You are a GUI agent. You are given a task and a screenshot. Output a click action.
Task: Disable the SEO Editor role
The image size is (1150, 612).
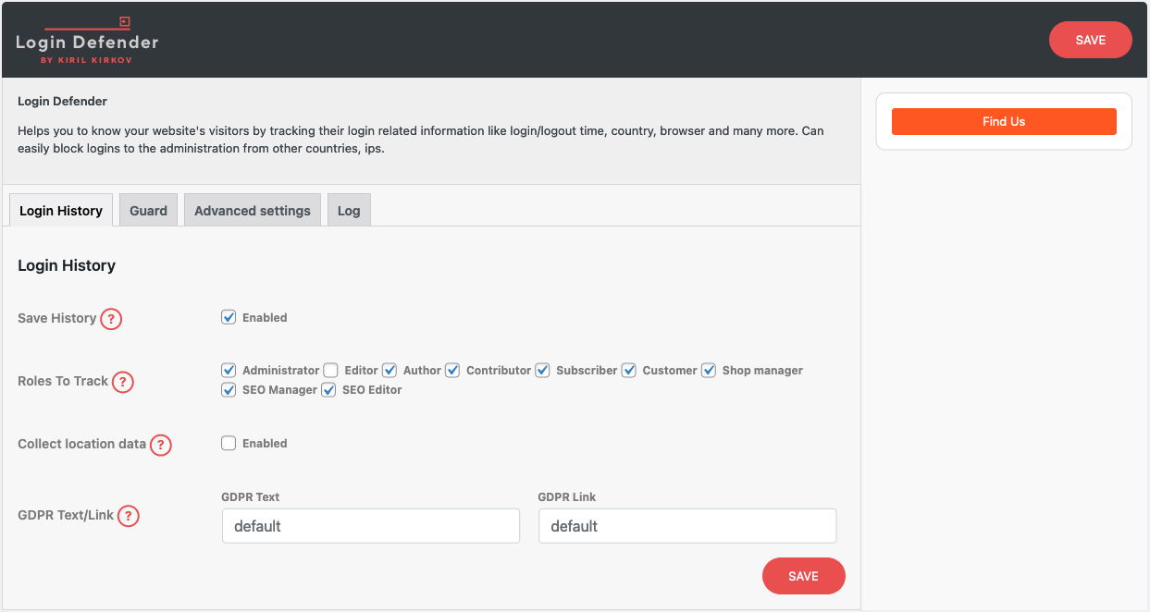click(328, 389)
